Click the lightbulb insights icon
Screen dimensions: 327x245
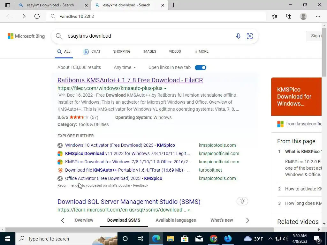(242, 201)
